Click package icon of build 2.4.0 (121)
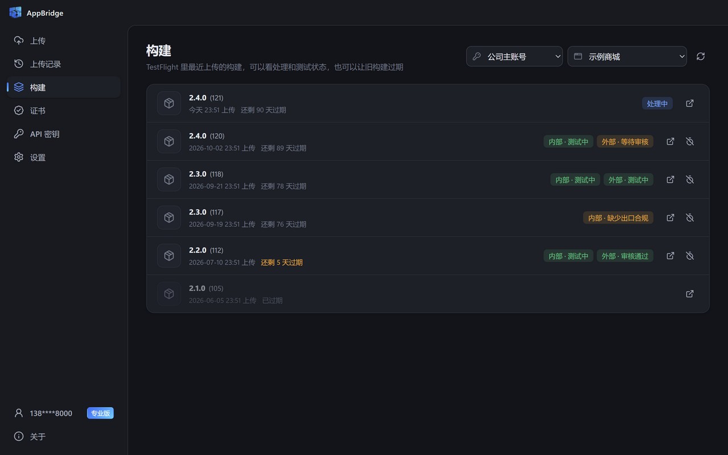 pyautogui.click(x=169, y=104)
